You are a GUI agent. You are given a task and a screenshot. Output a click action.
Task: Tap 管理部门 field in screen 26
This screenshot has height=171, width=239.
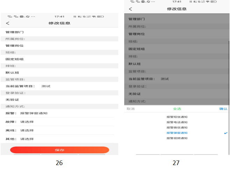(59, 32)
